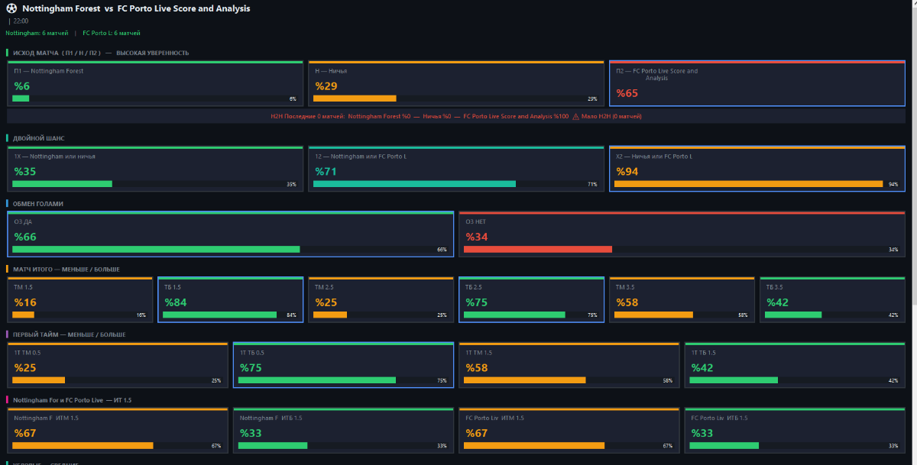Pick the 12 Nottingham или FC Porto card
917x465 pixels.
click(456, 170)
